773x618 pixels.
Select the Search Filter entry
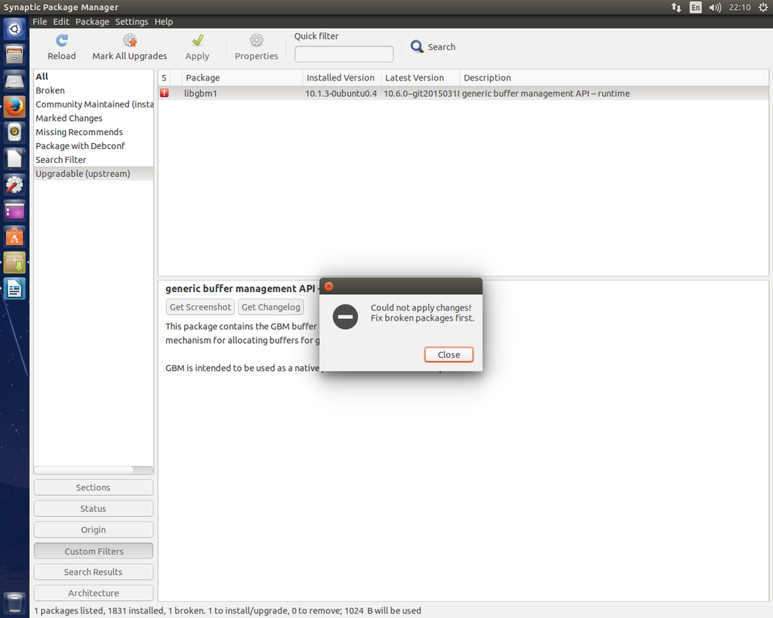[x=94, y=160]
